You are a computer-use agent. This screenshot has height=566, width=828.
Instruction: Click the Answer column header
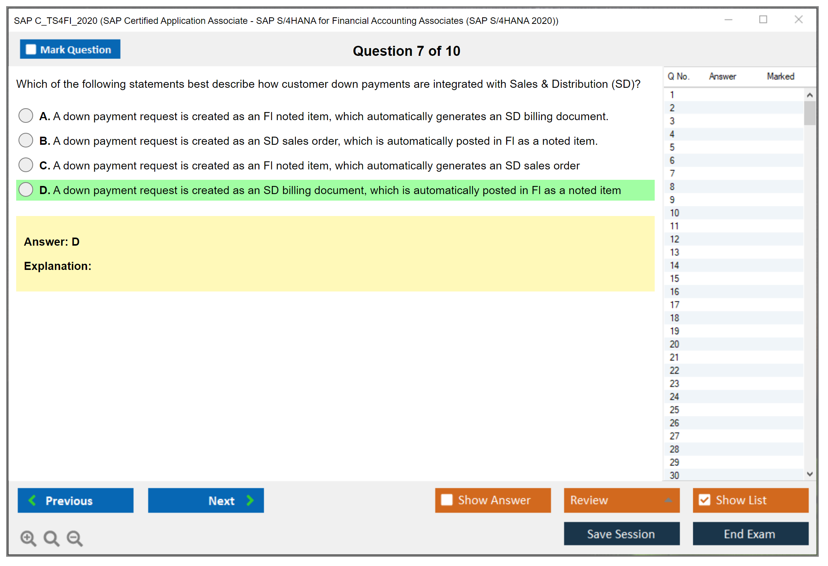tap(722, 76)
